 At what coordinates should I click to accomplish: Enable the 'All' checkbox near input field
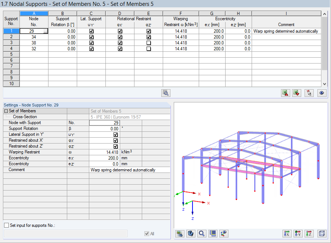(x=146, y=234)
